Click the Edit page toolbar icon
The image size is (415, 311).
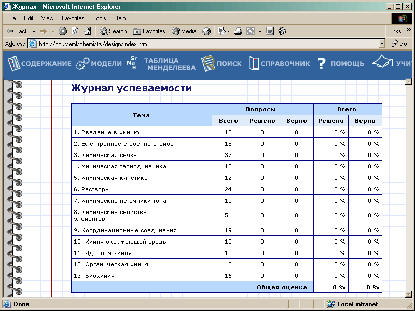coord(251,31)
